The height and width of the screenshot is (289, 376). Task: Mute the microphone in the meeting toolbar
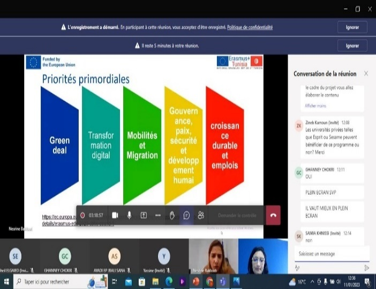pyautogui.click(x=129, y=215)
